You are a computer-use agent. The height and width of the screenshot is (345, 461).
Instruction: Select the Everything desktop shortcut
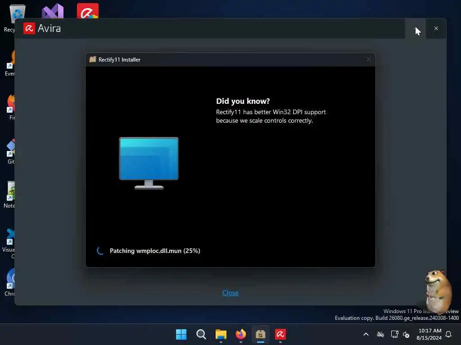click(11, 63)
